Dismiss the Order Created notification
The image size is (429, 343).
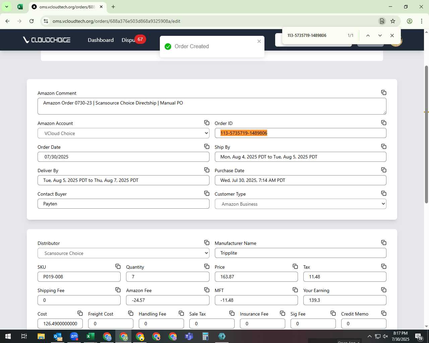coord(259,41)
